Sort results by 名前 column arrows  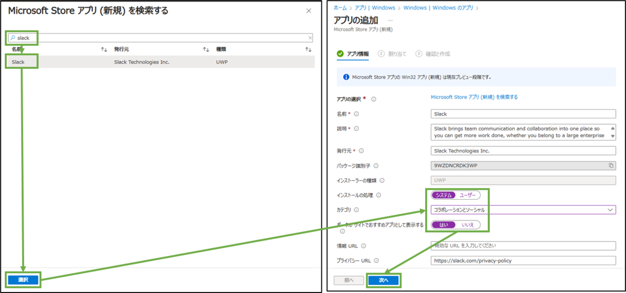(x=104, y=49)
